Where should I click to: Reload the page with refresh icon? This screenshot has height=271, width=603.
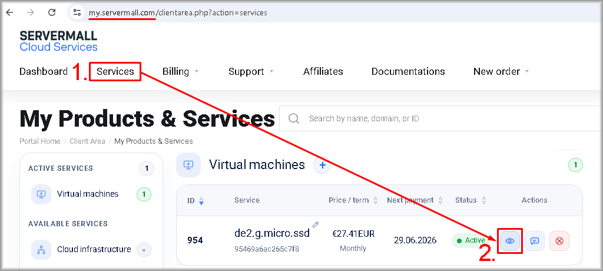click(x=52, y=12)
